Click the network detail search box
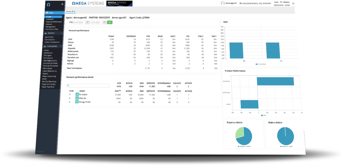The width and height of the screenshot is (343, 166). (x=88, y=86)
